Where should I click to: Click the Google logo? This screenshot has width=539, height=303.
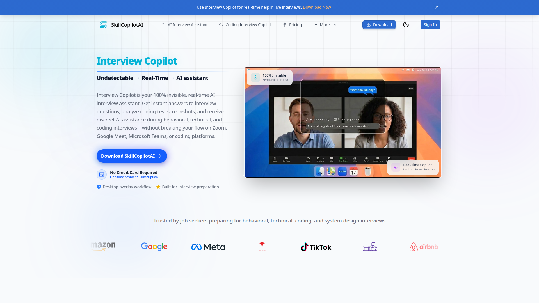tap(154, 247)
